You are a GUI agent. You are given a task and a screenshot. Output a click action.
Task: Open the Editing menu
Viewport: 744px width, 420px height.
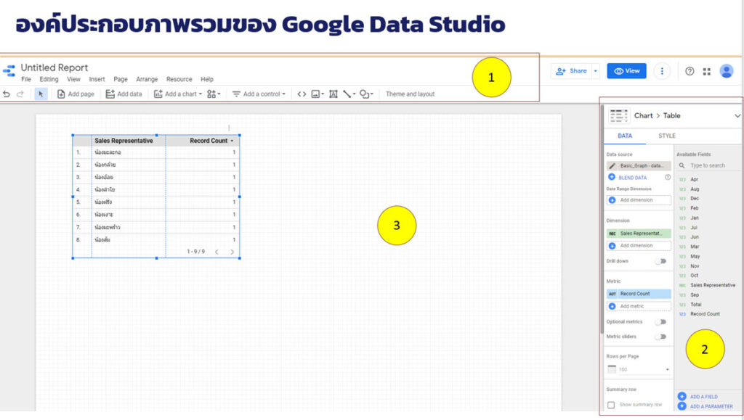pyautogui.click(x=49, y=79)
